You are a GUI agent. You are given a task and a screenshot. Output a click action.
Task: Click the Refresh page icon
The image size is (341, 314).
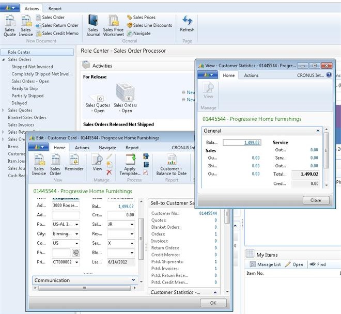tap(187, 24)
